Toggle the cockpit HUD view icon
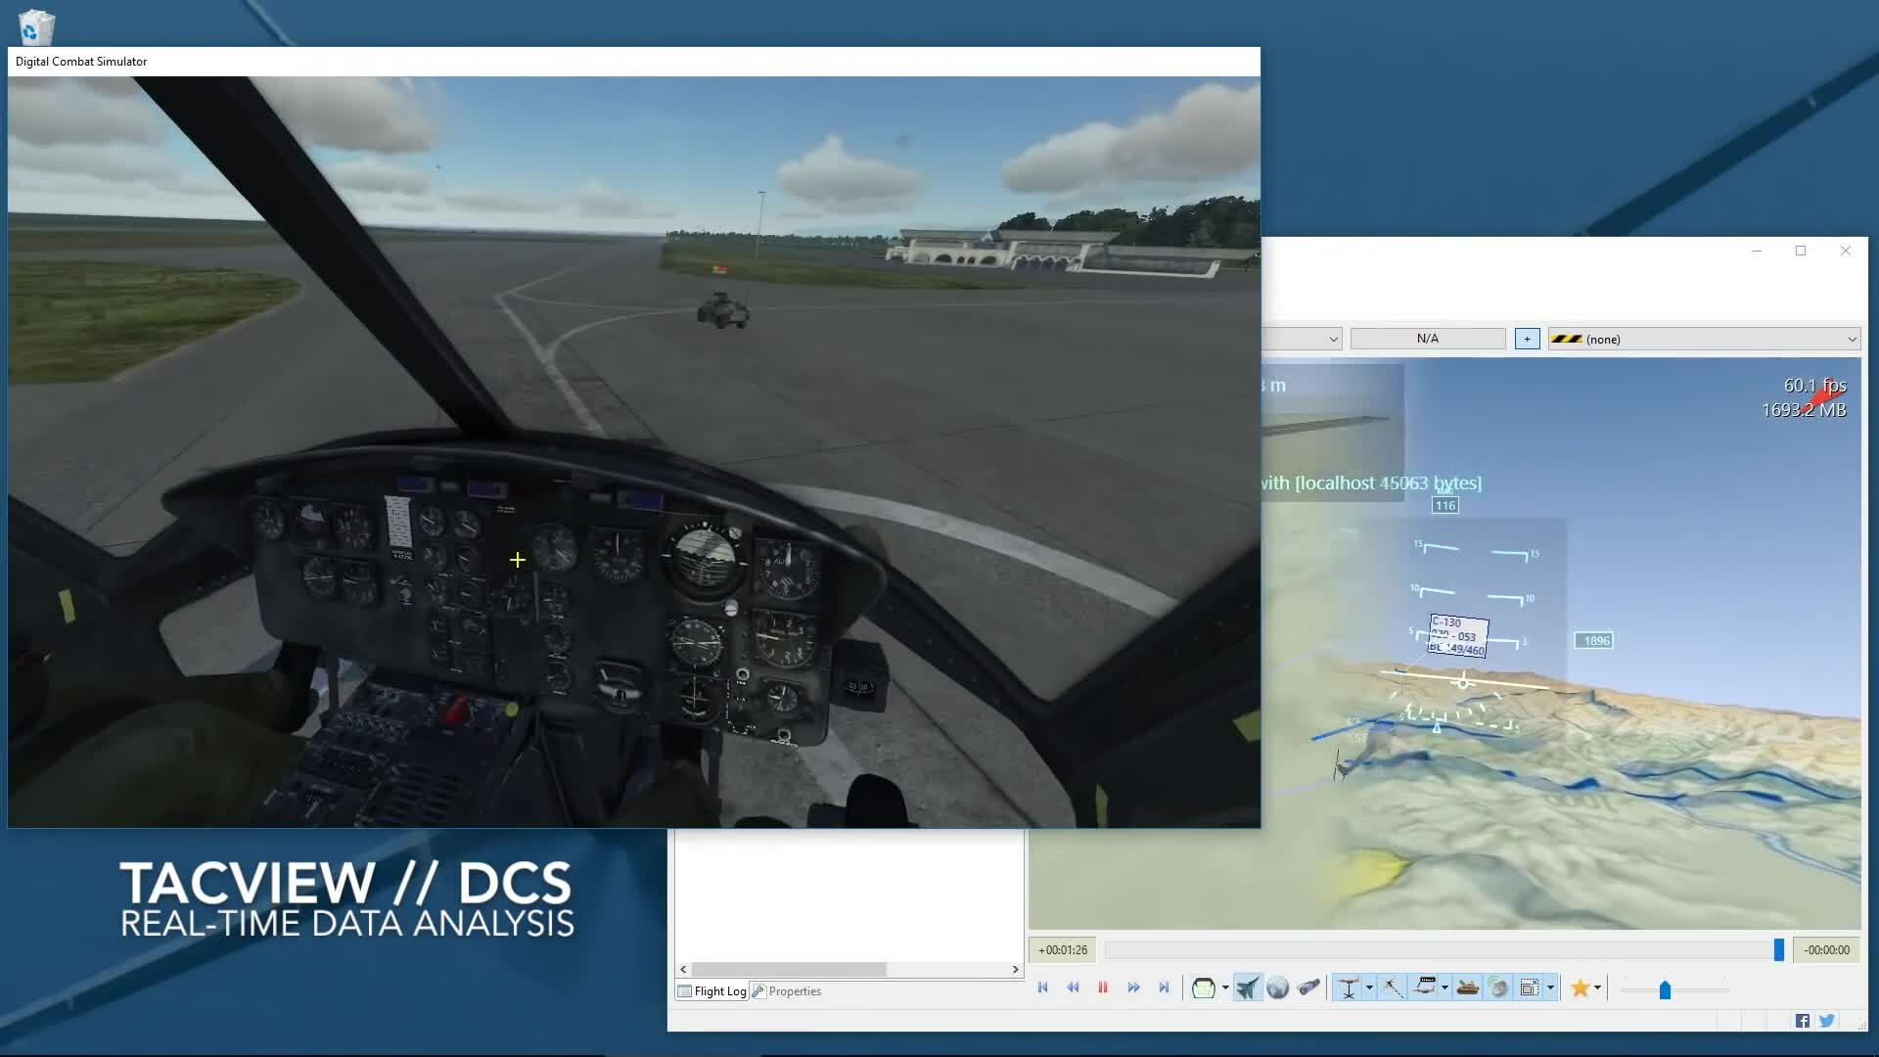Screen dimensions: 1879x1057 click(1204, 988)
